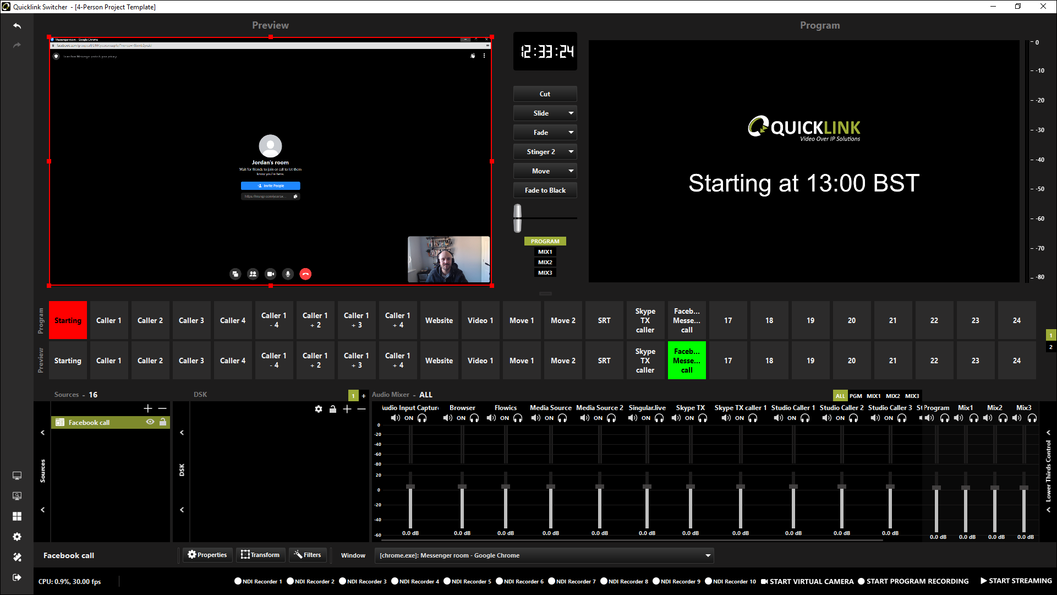Switch audio mixer to PGM tab
1057x595 pixels.
pos(856,396)
